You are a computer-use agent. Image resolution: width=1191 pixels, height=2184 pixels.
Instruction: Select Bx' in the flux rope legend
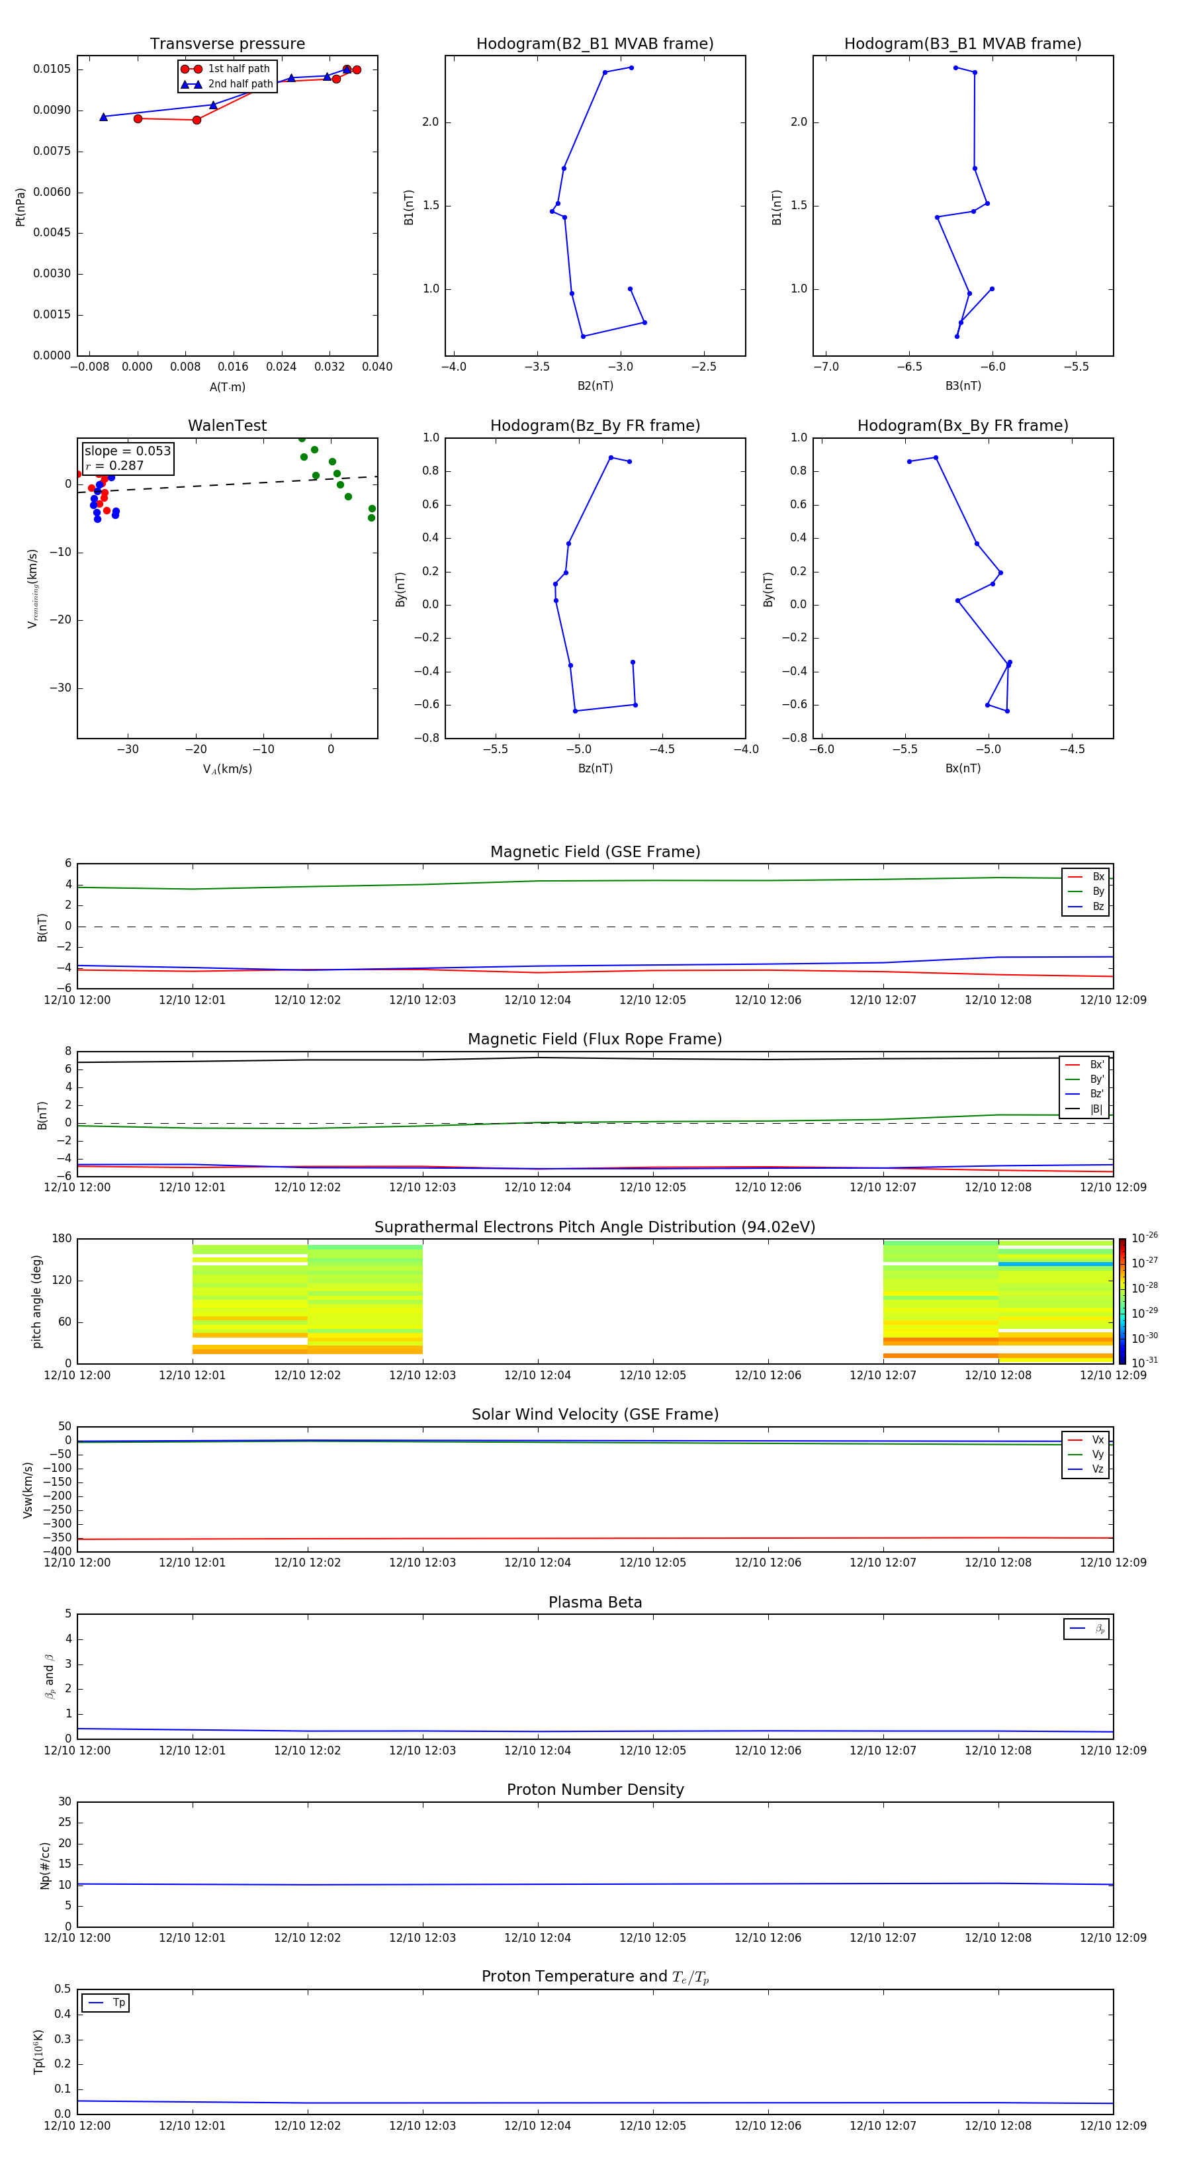[1085, 1065]
